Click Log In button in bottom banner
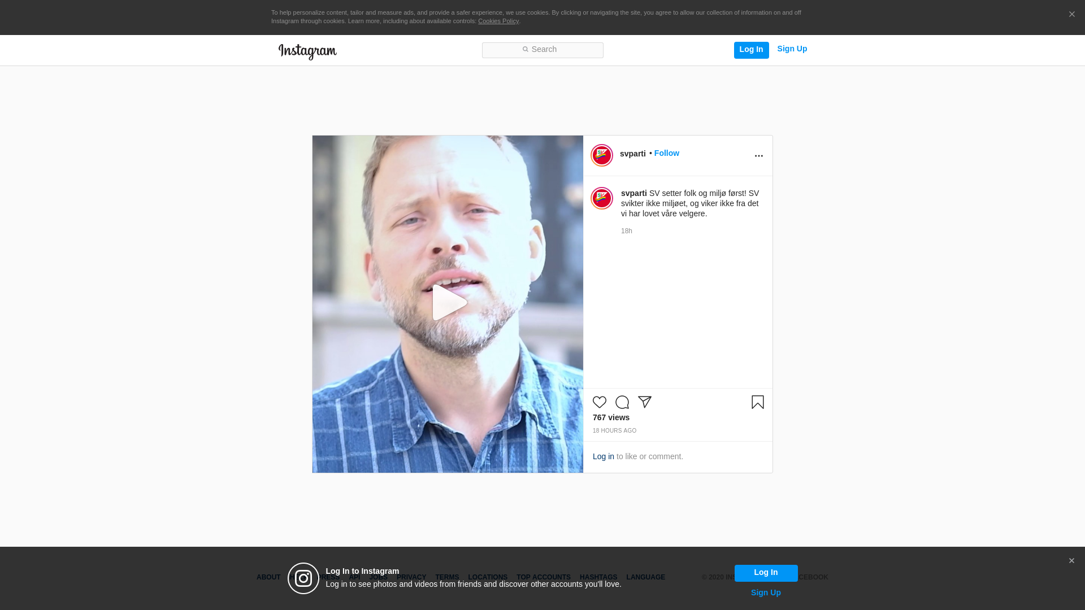The image size is (1085, 610). click(766, 573)
